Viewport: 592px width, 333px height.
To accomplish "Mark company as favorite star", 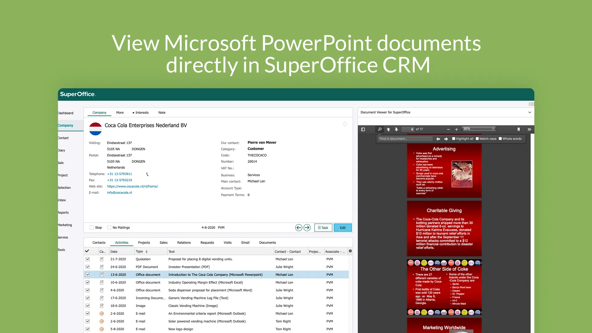I will [x=345, y=124].
